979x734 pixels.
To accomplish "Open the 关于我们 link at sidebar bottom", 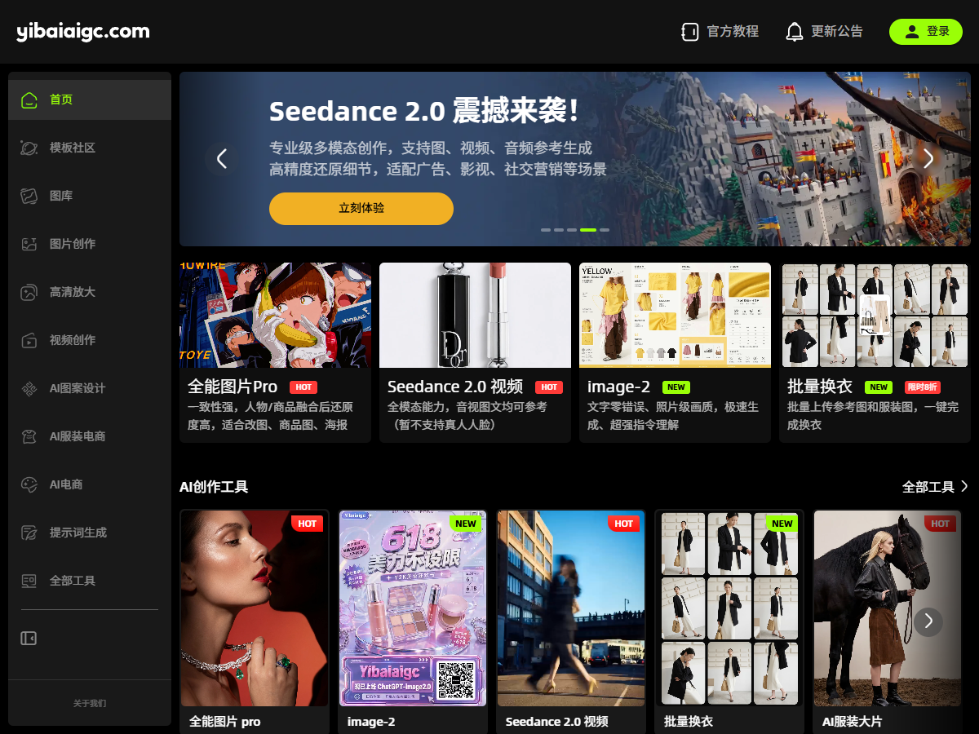I will 90,703.
